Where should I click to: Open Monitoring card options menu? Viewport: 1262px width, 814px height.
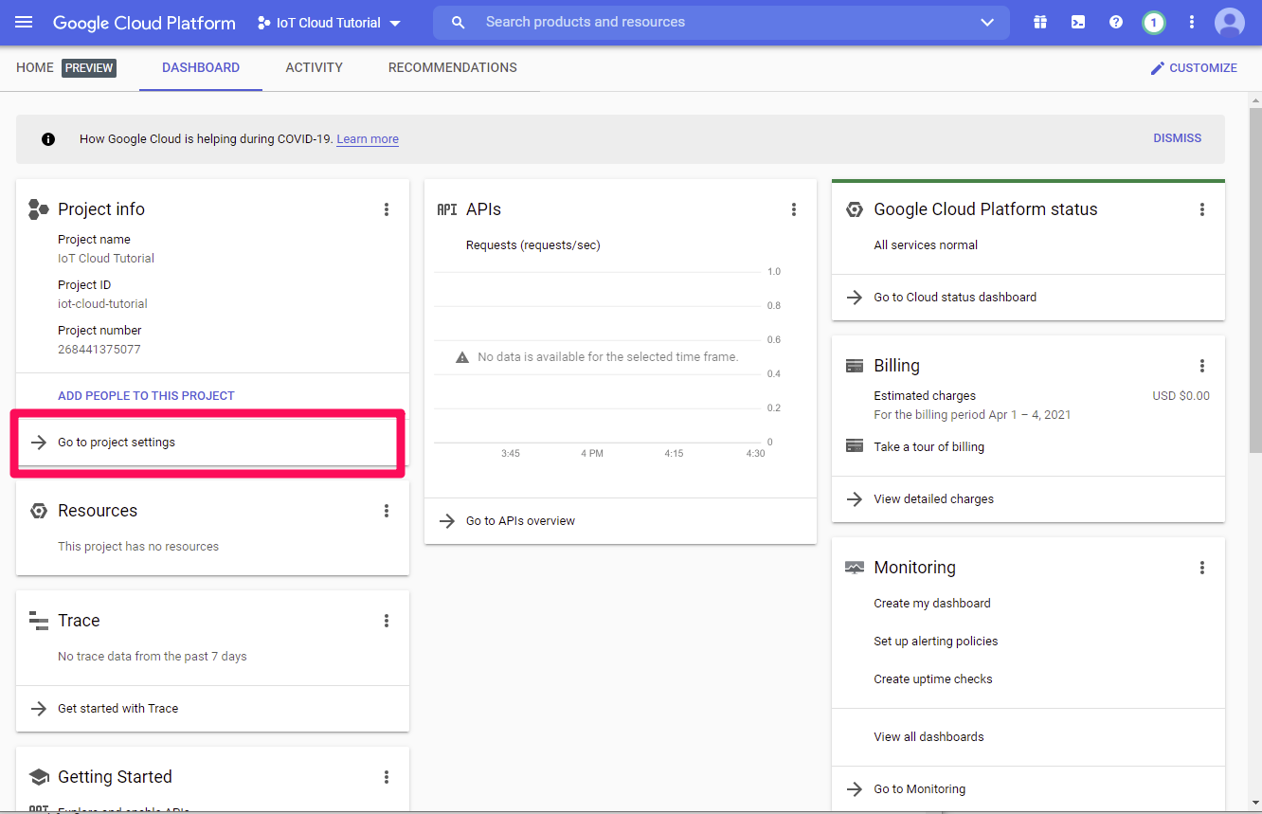1202,568
